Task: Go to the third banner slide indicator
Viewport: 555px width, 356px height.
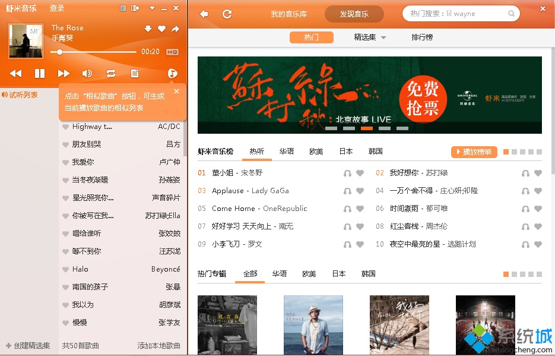Action: point(367,128)
